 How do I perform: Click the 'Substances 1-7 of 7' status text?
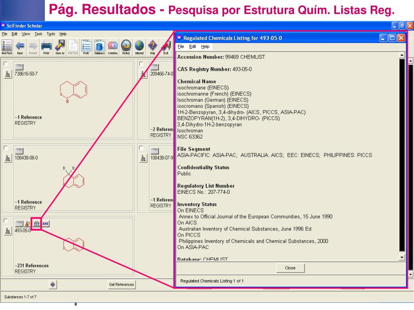[20, 297]
